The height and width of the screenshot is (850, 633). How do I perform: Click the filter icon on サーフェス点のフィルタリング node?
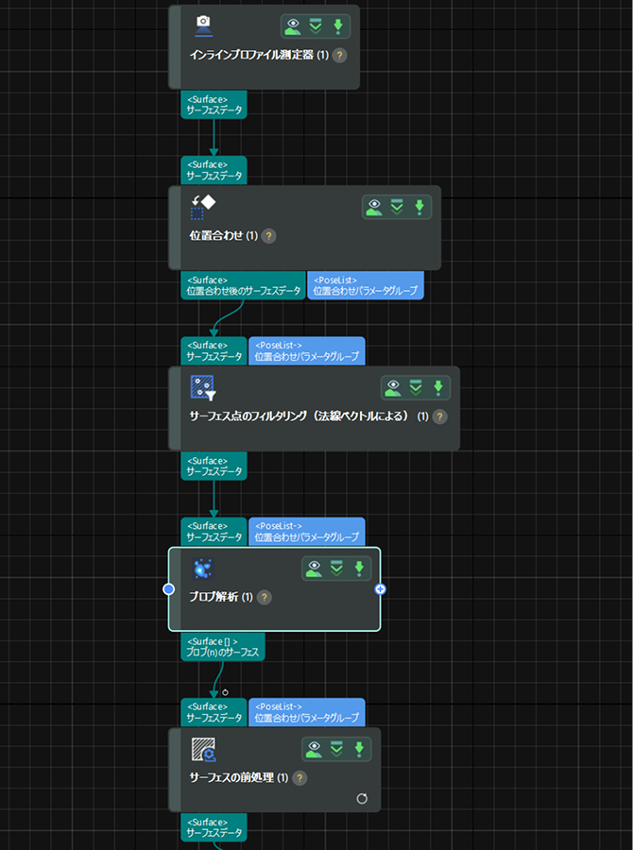click(x=203, y=387)
